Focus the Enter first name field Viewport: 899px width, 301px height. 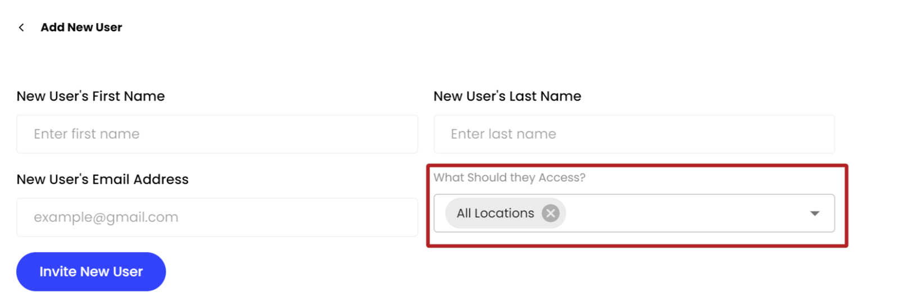217,134
